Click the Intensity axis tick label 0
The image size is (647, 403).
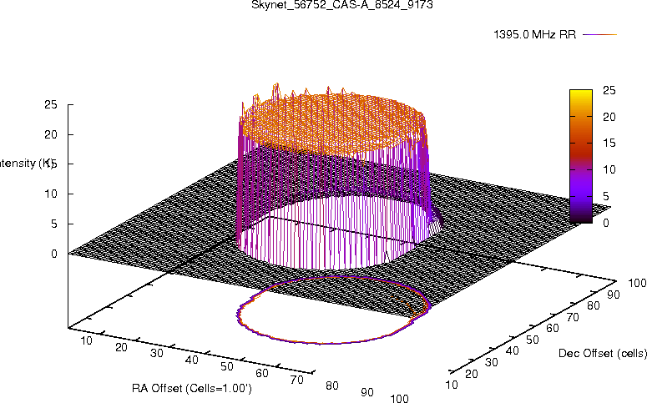[54, 254]
